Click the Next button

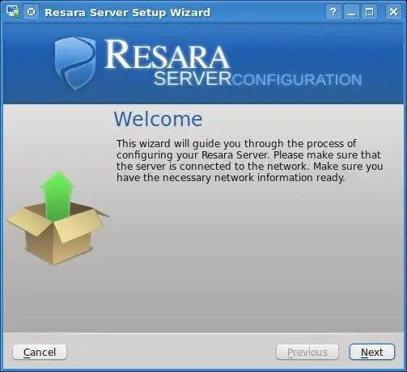point(372,352)
